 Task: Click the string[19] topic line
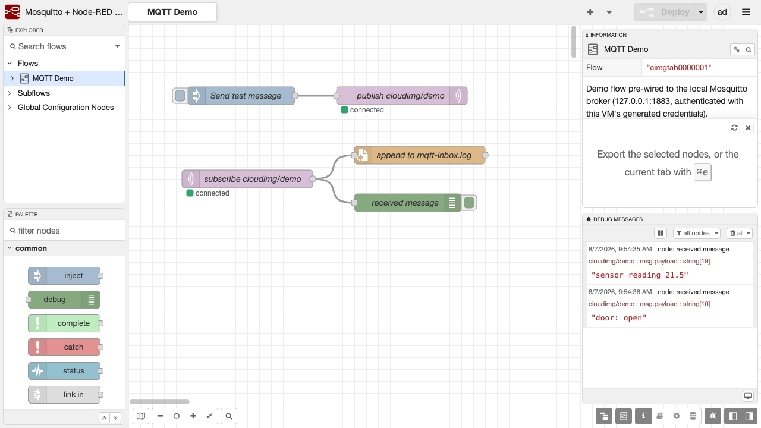[649, 261]
